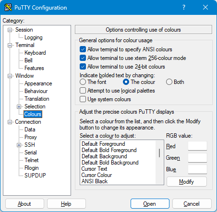Open the Selection category
The height and width of the screenshot is (212, 217).
(35, 106)
